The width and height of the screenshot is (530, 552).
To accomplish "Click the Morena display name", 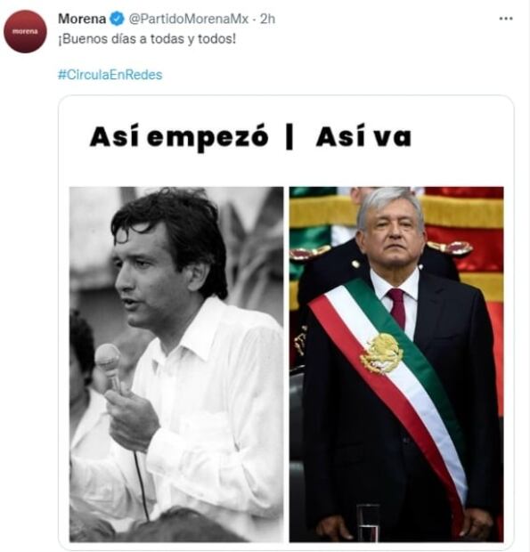I will [x=82, y=19].
